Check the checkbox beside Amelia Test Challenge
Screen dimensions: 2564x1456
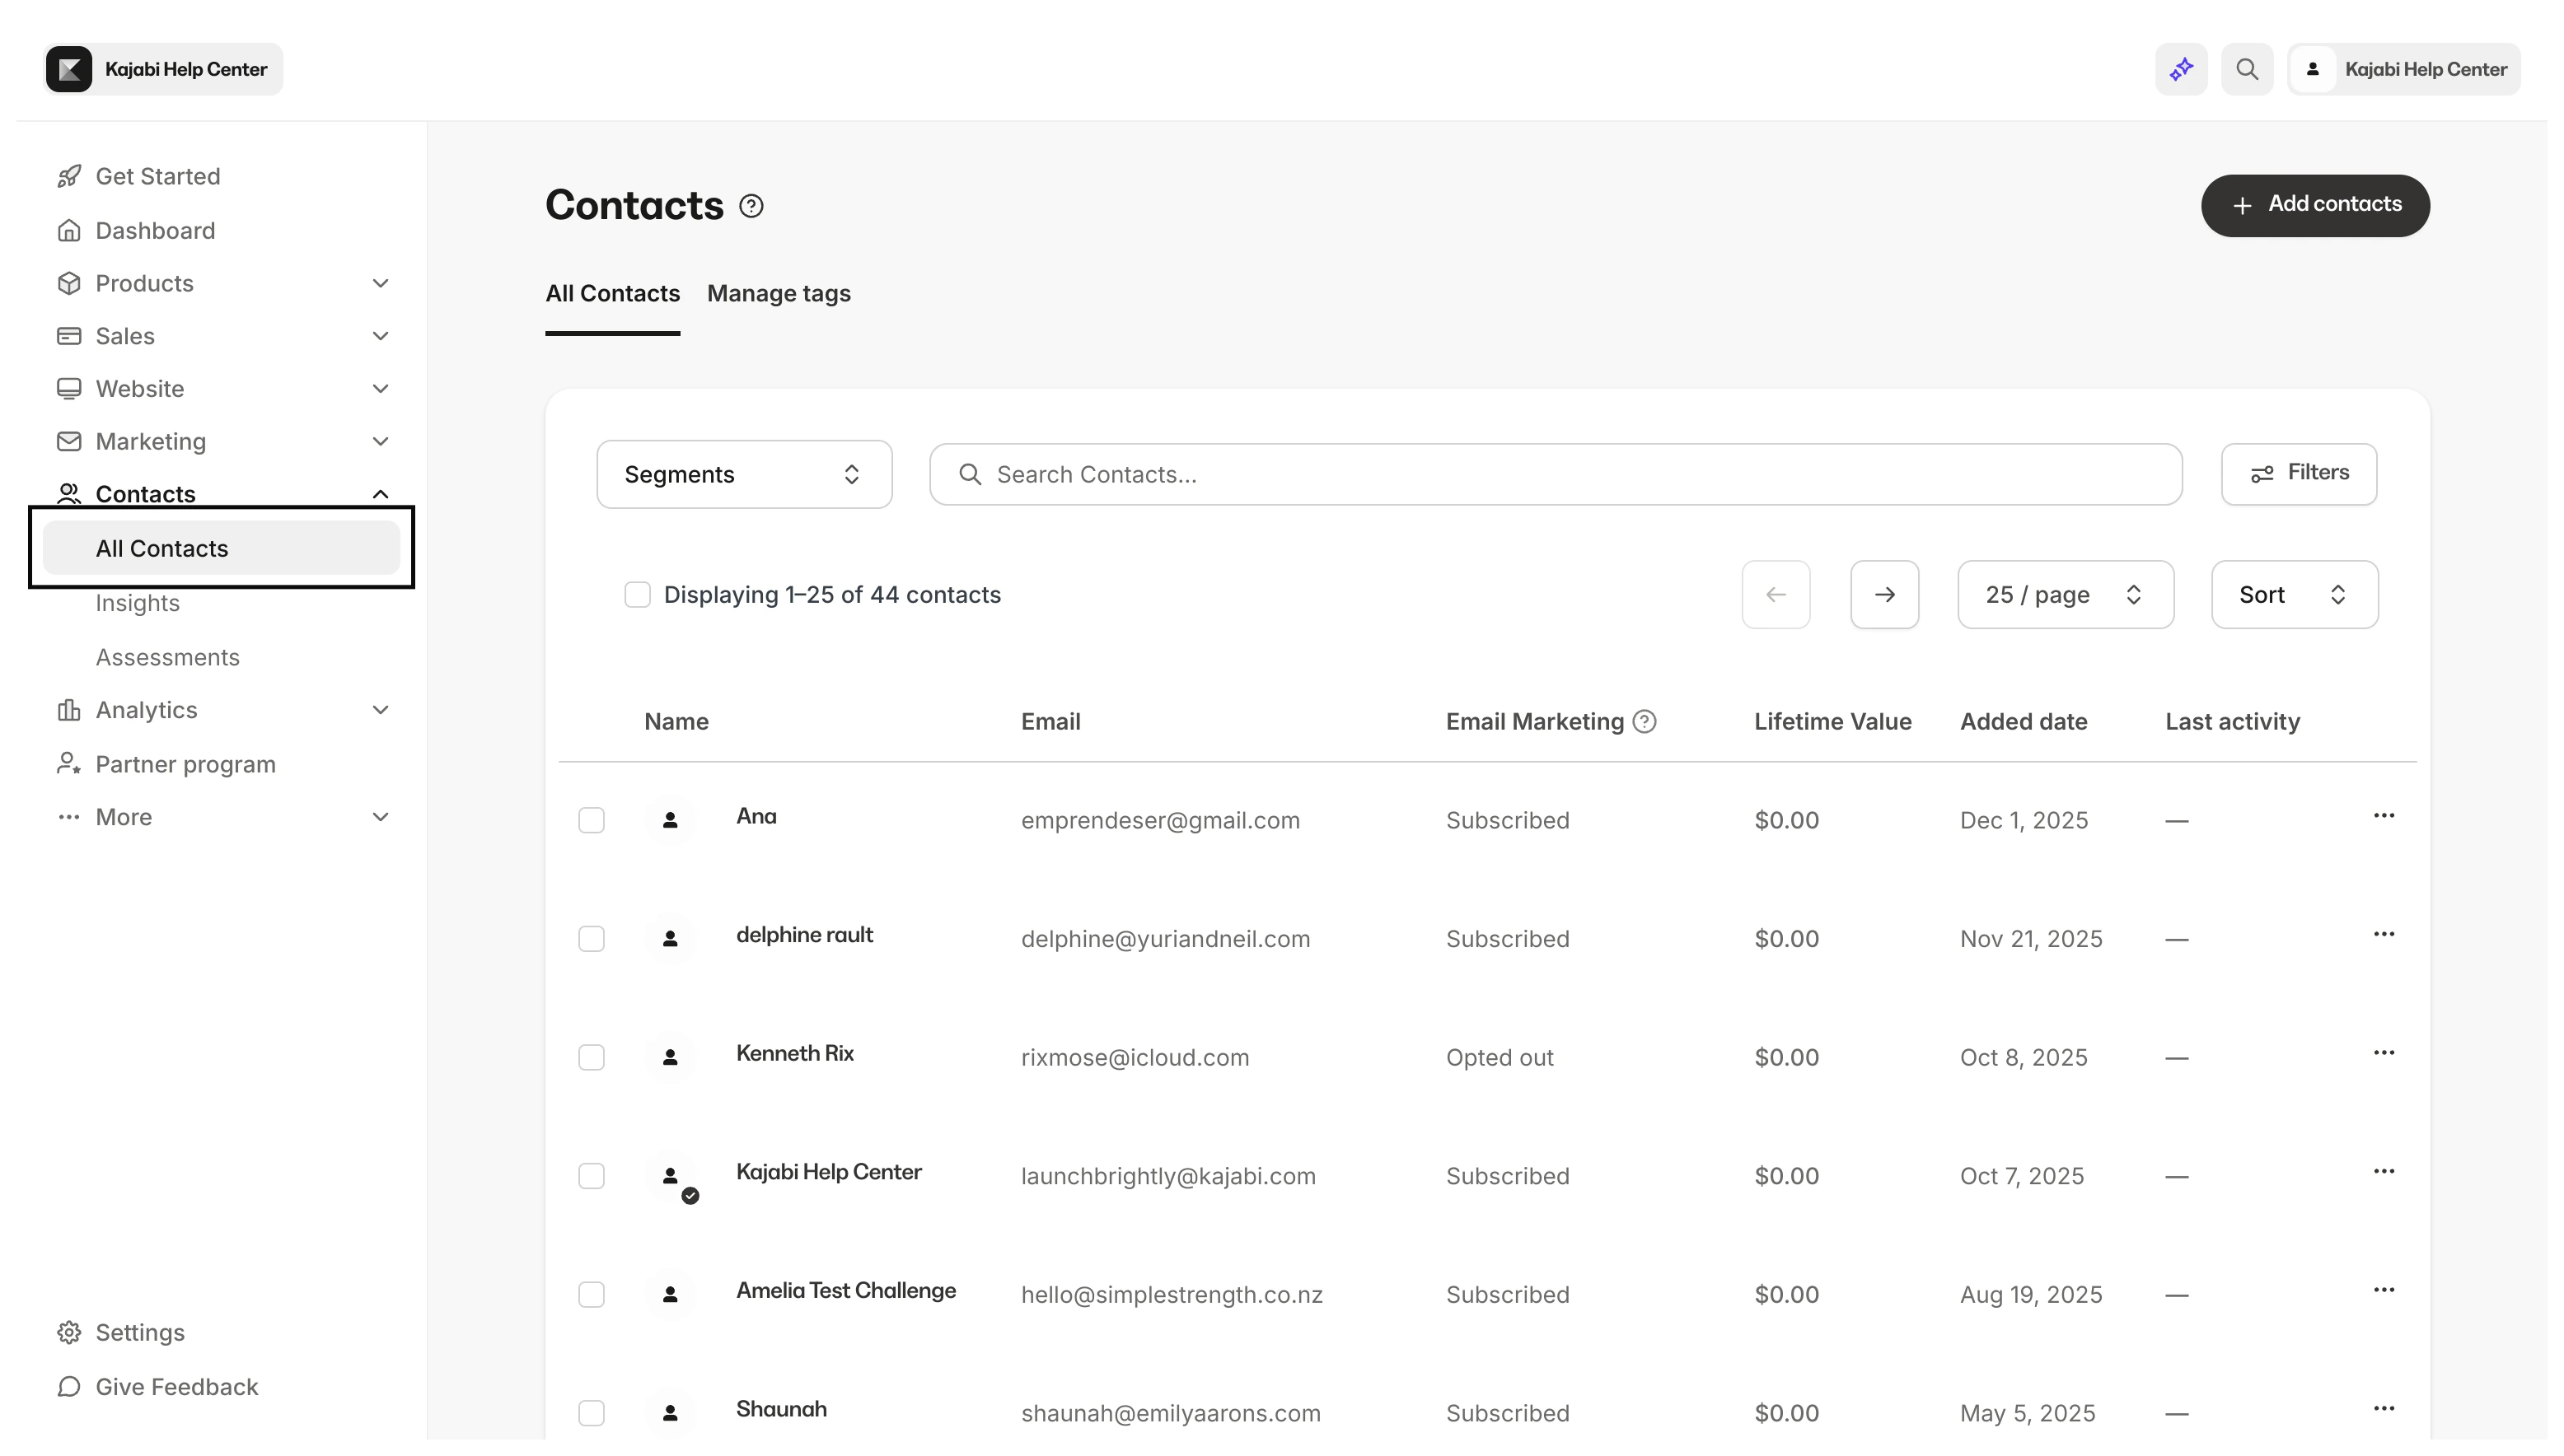[x=592, y=1294]
